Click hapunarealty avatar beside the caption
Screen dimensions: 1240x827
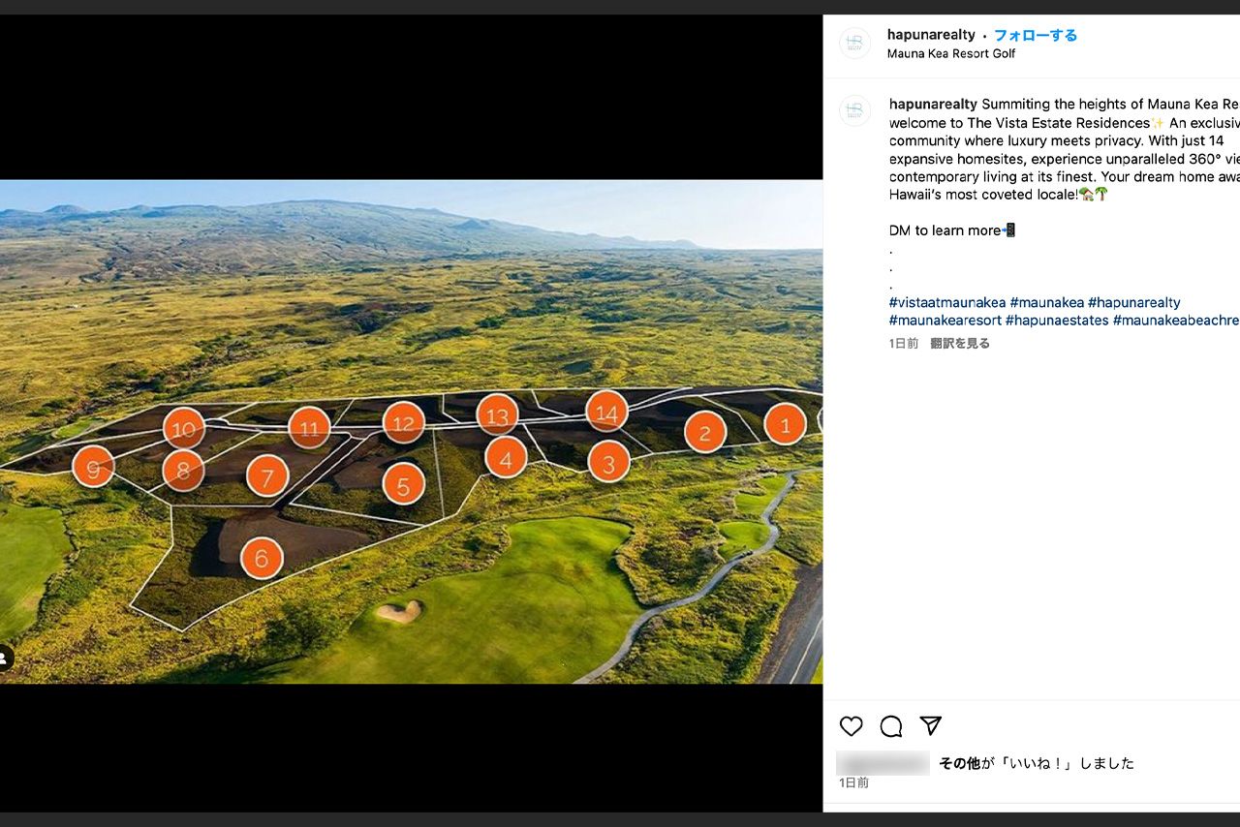(854, 110)
